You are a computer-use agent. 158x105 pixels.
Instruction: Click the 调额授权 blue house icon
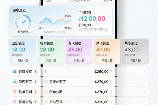(14, 72)
